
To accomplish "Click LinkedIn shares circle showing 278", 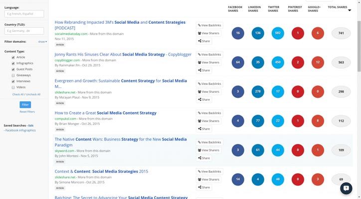I will [x=258, y=91].
